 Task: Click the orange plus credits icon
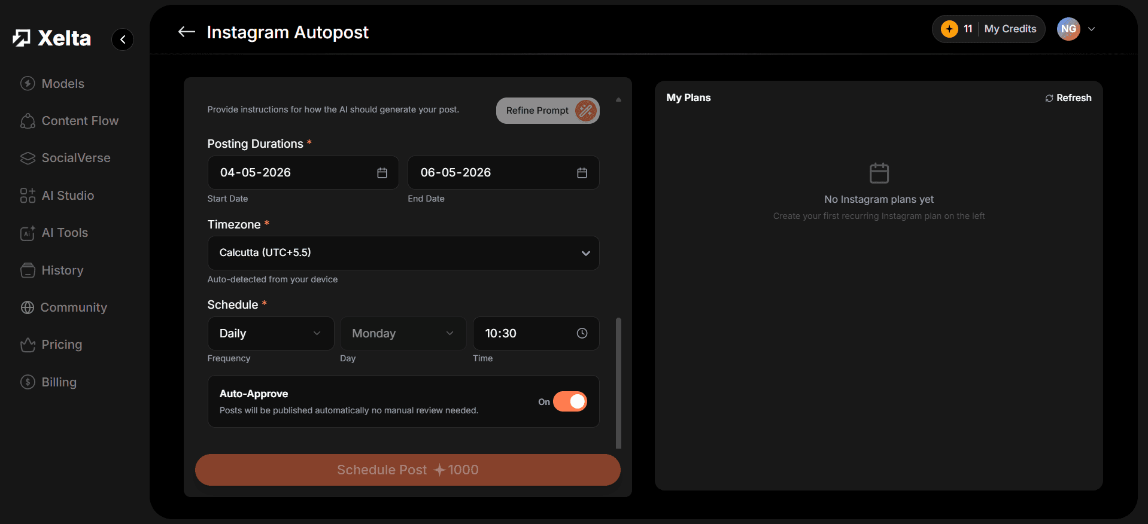(x=949, y=29)
